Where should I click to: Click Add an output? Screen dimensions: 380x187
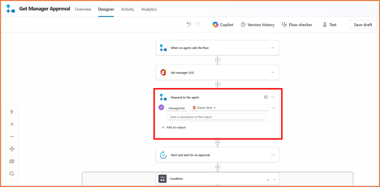pyautogui.click(x=173, y=127)
